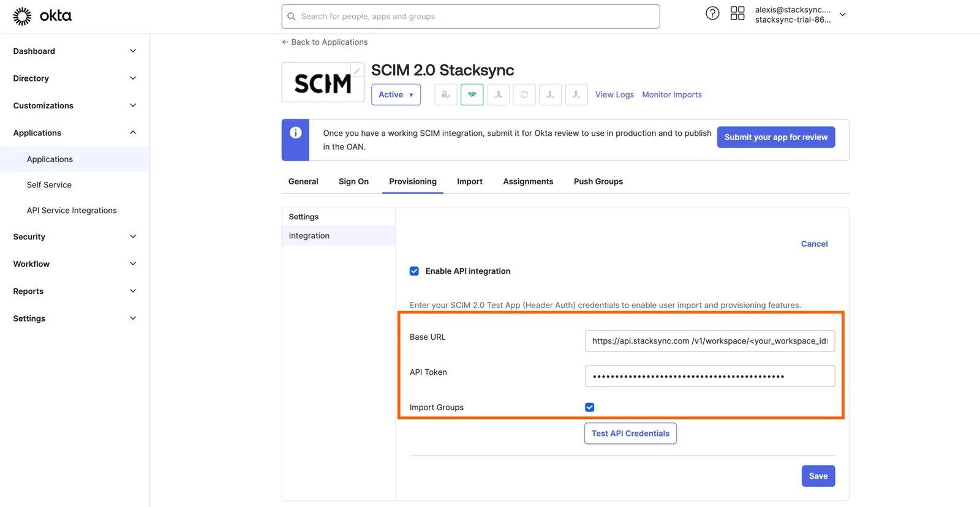Viewport: 980px width, 507px height.
Task: Click the edit pencil on SCIM logo
Action: [357, 70]
